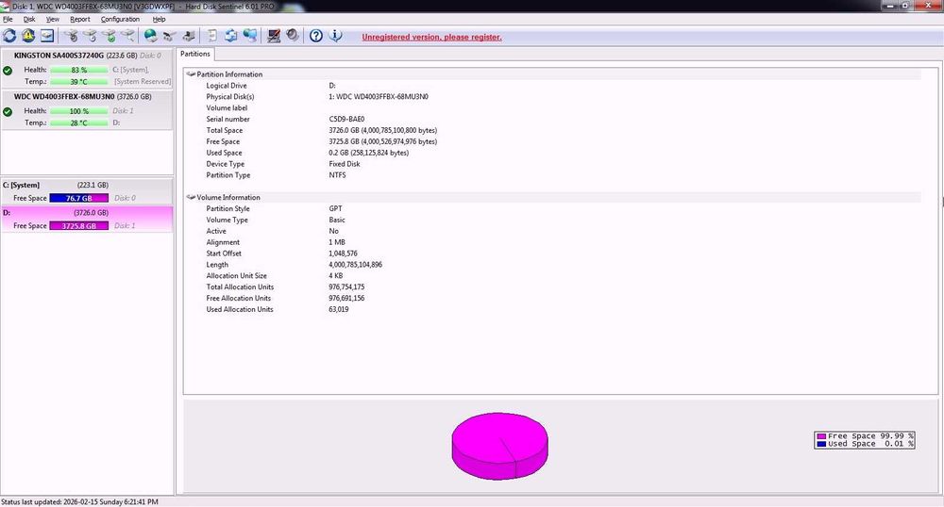Click the magenta disk usage pie chart

pos(499,446)
